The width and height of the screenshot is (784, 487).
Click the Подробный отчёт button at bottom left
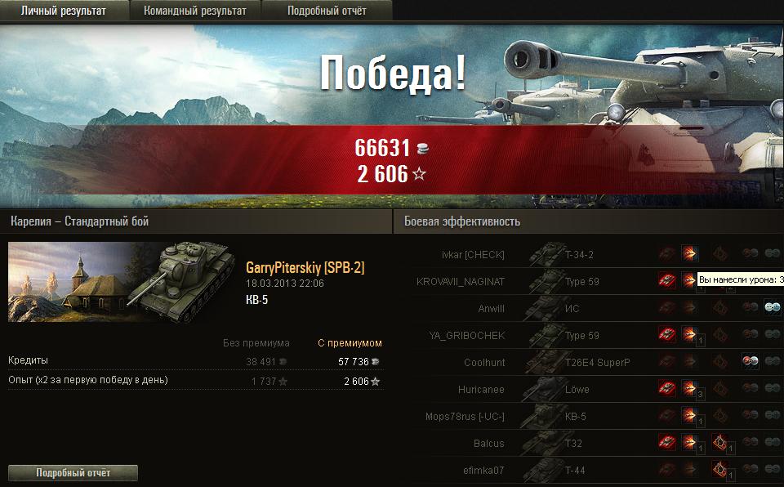73,472
